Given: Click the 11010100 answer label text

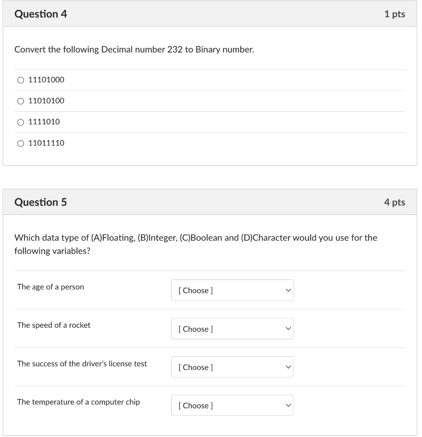Looking at the screenshot, I should (x=46, y=101).
